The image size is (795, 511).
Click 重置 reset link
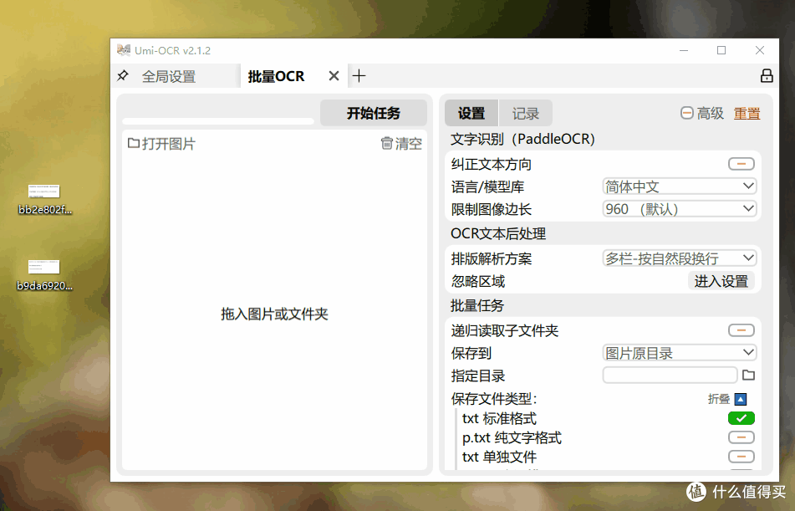click(747, 114)
